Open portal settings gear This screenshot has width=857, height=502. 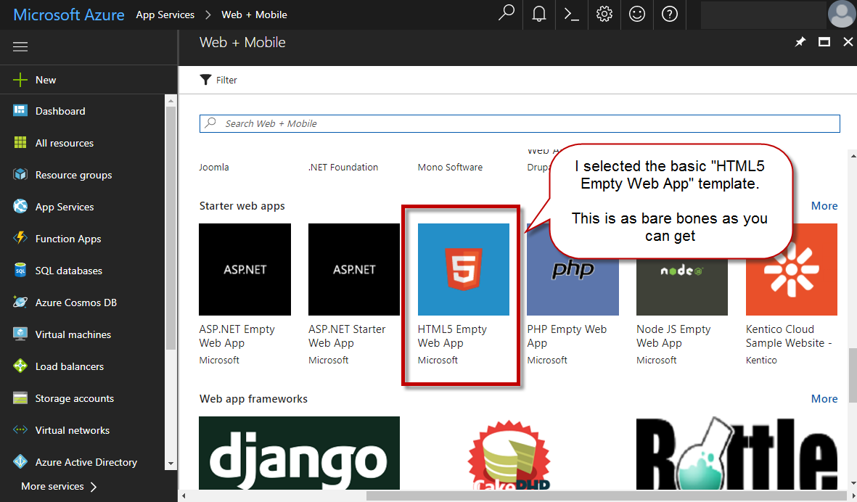604,14
